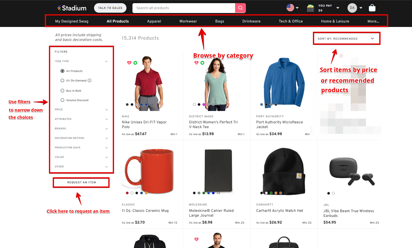
Task: Open the My Designed Swag menu
Action: [x=72, y=21]
